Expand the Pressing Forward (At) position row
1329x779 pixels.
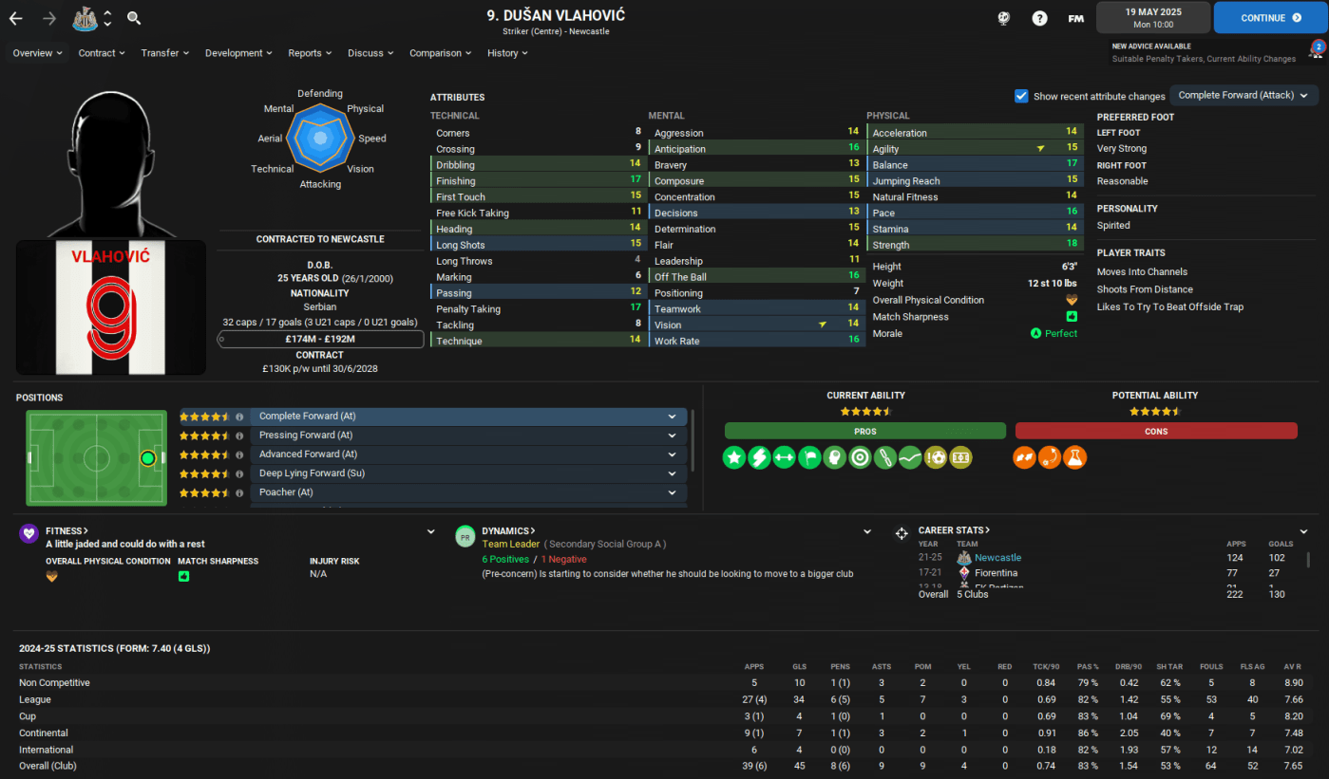click(672, 436)
